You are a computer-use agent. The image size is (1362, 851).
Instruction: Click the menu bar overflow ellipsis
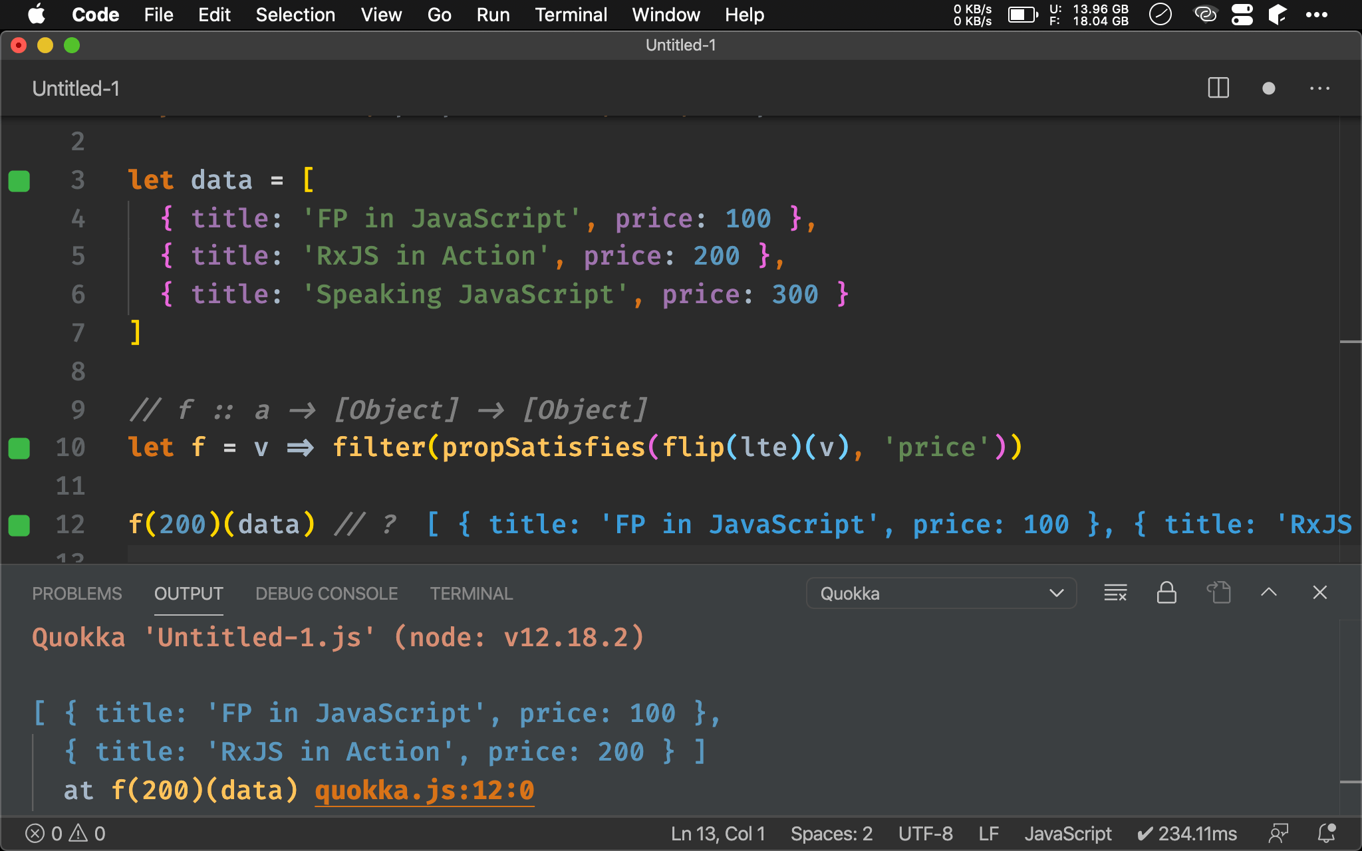coord(1317,15)
